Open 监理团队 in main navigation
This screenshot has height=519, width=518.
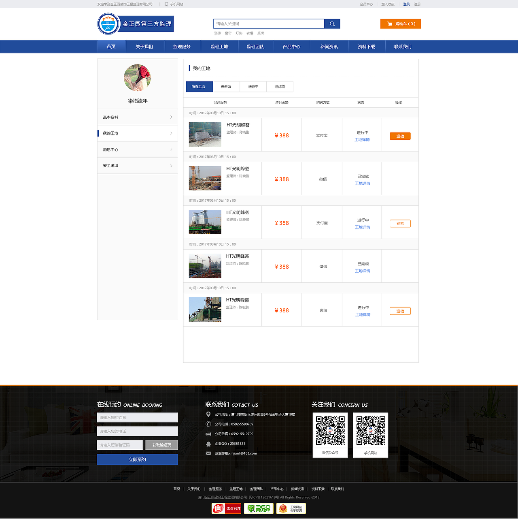click(255, 47)
